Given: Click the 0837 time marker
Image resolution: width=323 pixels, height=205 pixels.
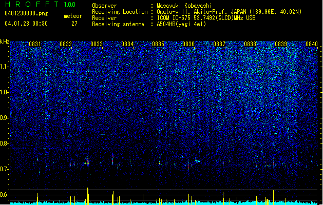Looking at the screenshot, I should coord(219,44).
